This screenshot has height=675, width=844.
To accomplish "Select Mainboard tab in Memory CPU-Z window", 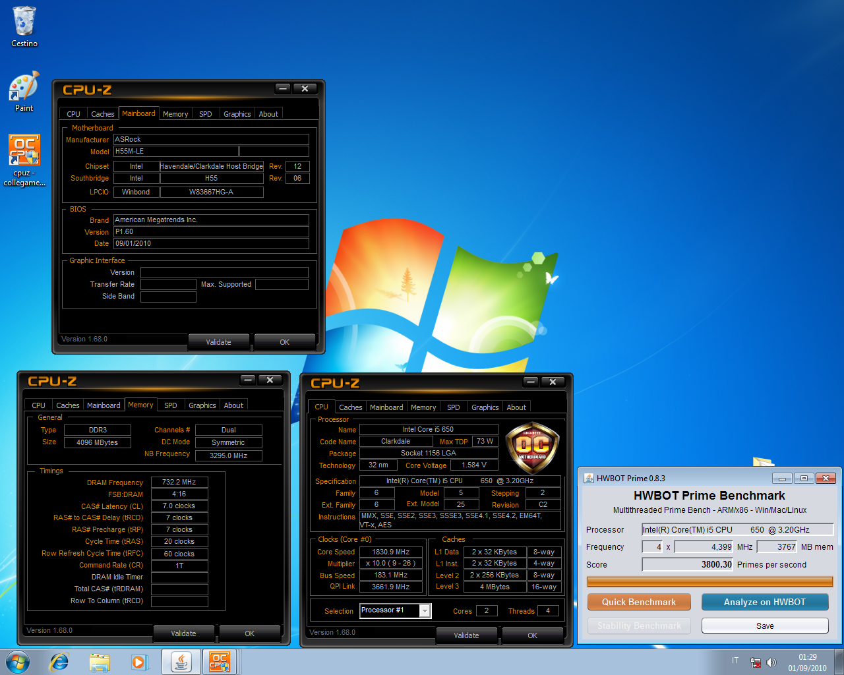I will point(104,405).
